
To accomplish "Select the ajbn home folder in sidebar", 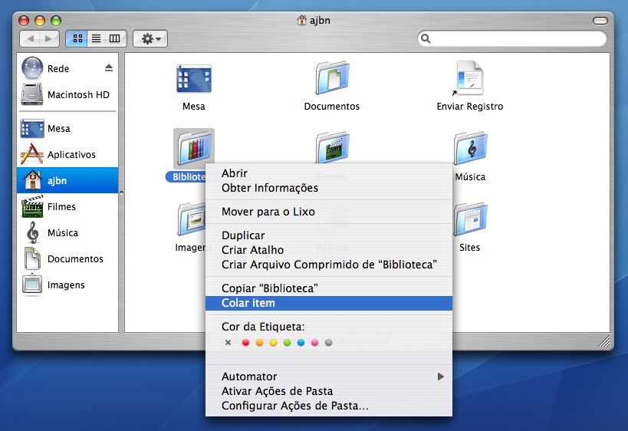I will (67, 180).
